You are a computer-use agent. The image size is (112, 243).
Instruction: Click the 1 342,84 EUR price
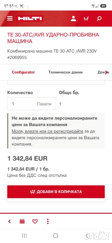tap(27, 158)
